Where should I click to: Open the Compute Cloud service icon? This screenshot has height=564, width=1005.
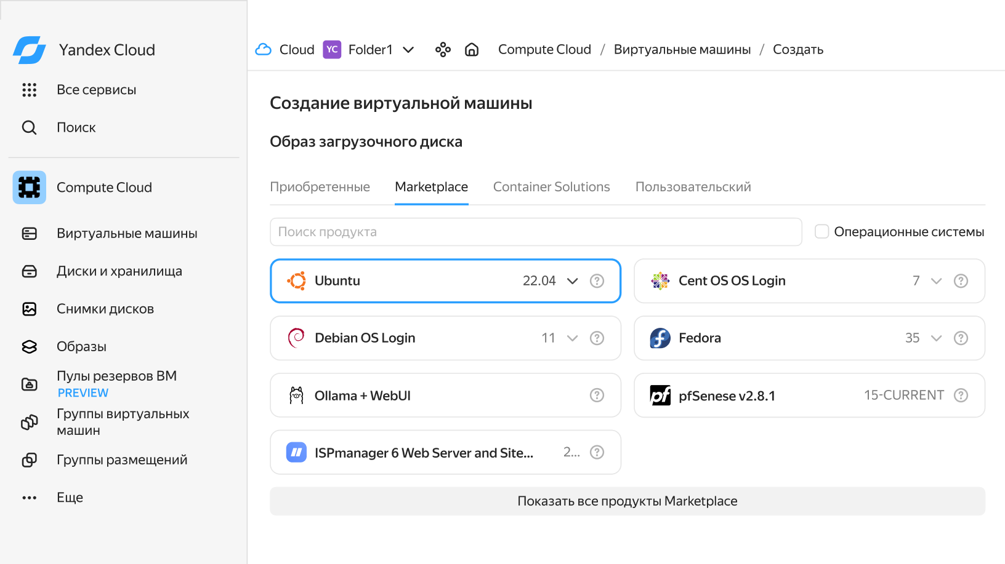29,188
